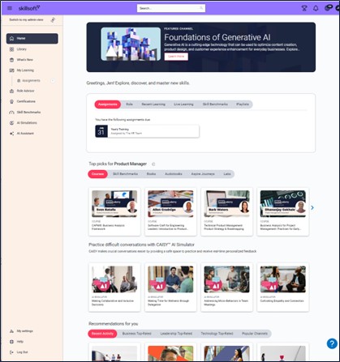Viewport: 340px width, 362px height.
Task: Select the Popular Channels pill
Action: (255, 334)
